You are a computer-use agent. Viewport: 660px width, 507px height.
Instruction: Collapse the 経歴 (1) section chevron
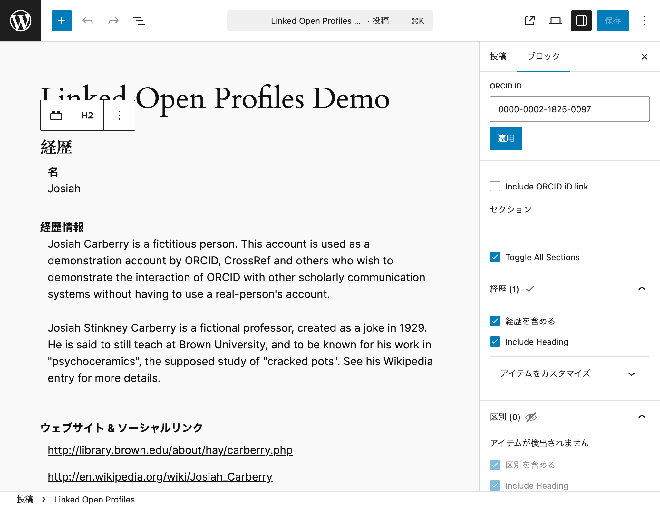point(642,289)
